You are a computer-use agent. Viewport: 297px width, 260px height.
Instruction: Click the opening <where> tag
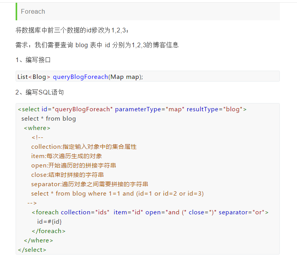pyautogui.click(x=37, y=128)
